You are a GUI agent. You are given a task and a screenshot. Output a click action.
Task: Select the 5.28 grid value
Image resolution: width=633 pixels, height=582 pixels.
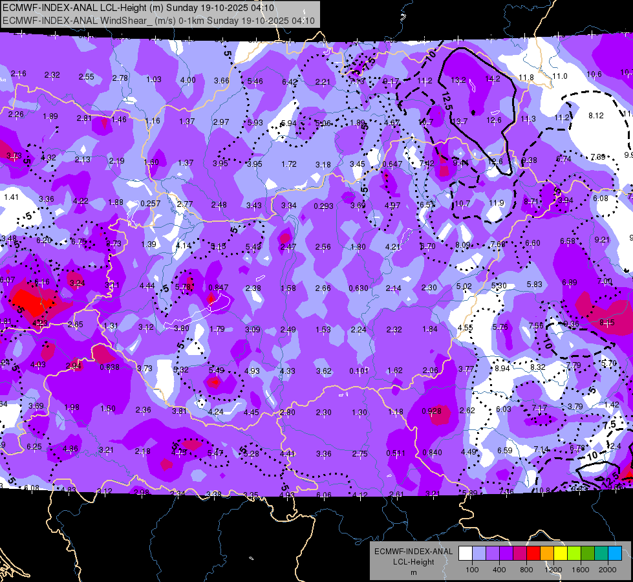click(x=251, y=453)
